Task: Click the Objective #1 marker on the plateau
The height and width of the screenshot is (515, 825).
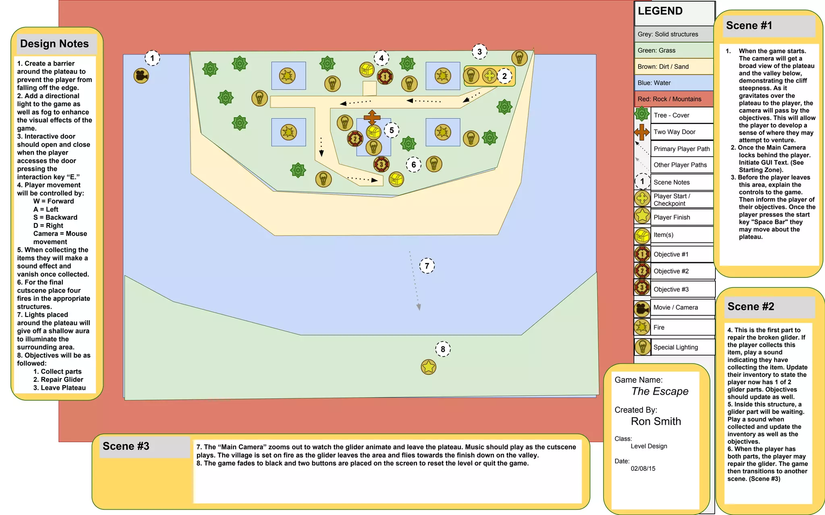Action: [x=385, y=77]
